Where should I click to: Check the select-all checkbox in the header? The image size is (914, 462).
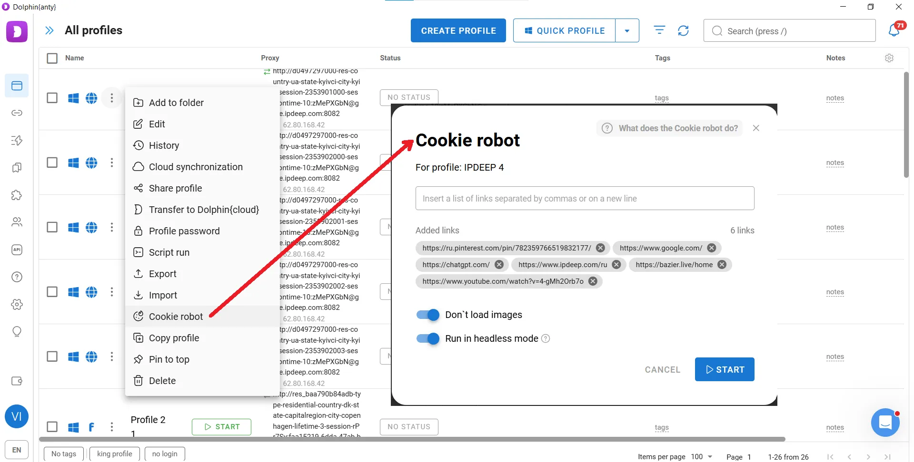pyautogui.click(x=52, y=58)
